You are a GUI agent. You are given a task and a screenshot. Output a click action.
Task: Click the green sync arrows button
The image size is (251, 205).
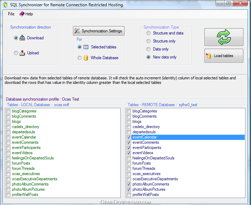224,37
